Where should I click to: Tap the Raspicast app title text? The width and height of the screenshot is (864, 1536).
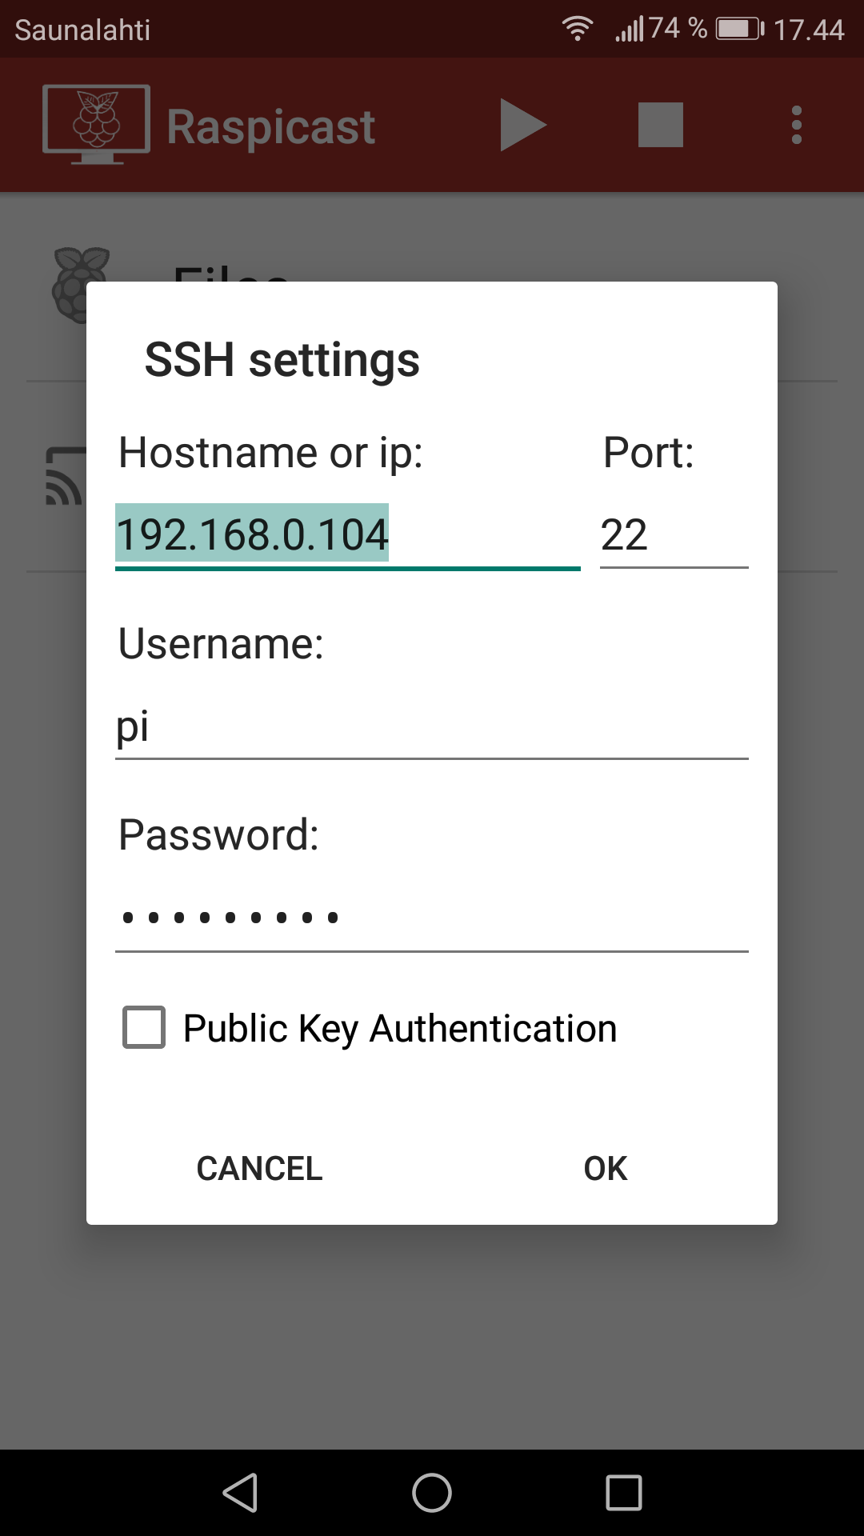pyautogui.click(x=271, y=126)
